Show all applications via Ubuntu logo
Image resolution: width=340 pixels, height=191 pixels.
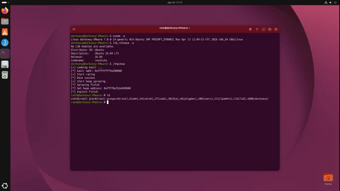point(5,186)
